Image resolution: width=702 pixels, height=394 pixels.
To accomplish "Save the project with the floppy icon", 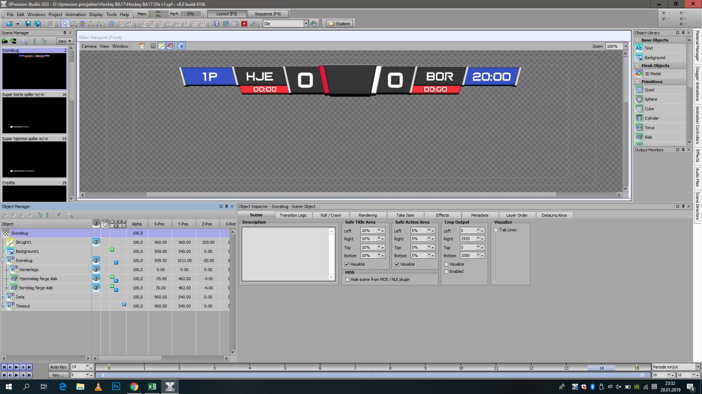I will (28, 23).
